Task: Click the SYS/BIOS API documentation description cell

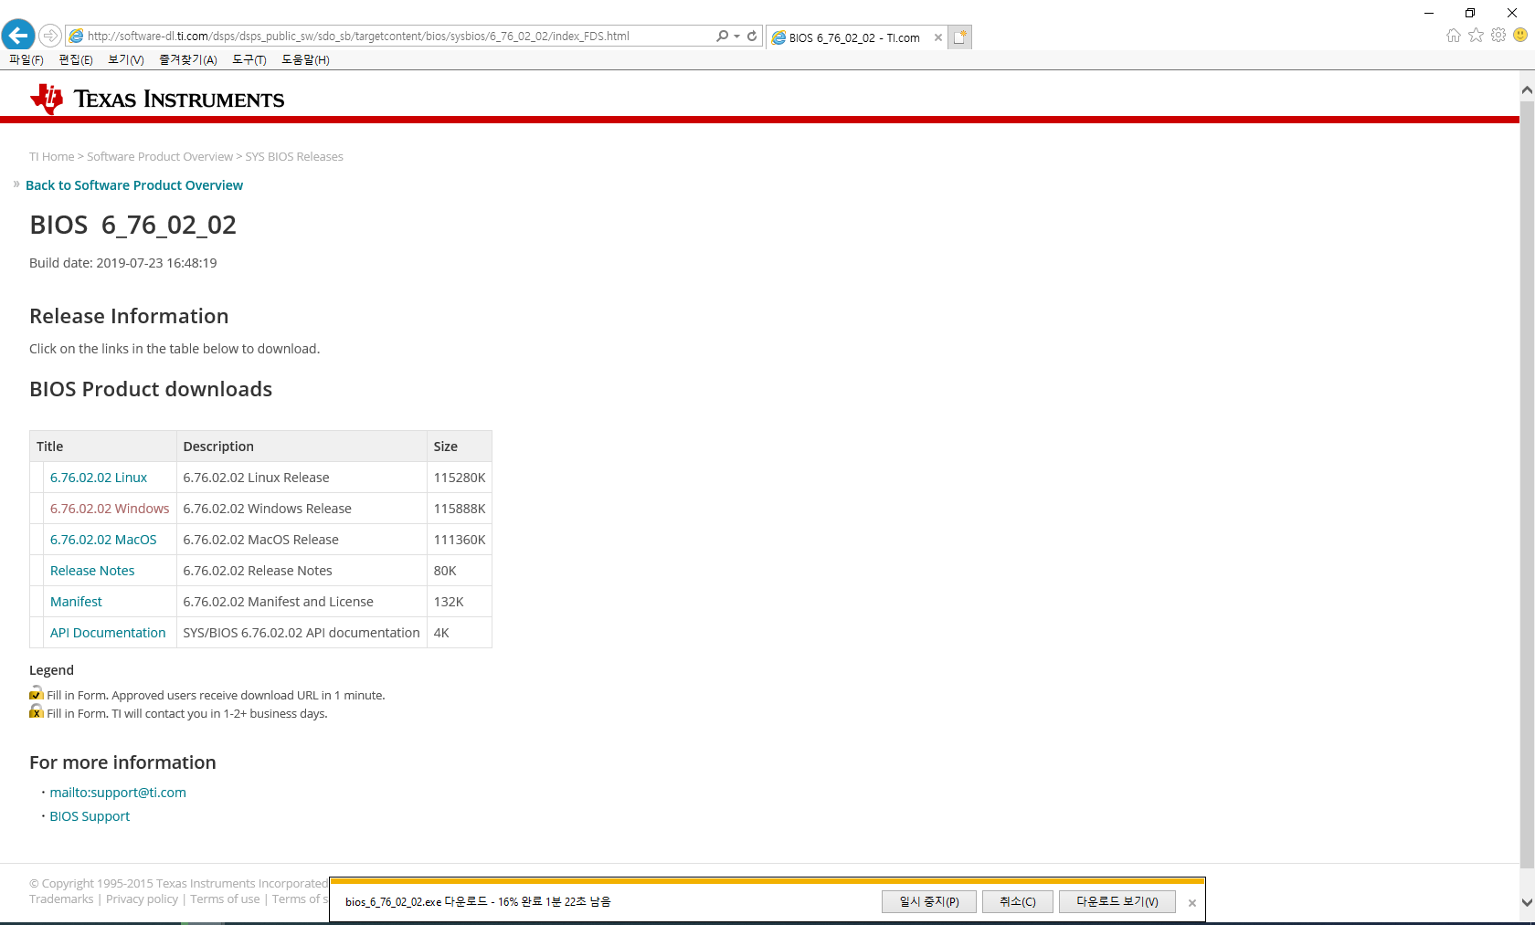Action: (x=302, y=633)
